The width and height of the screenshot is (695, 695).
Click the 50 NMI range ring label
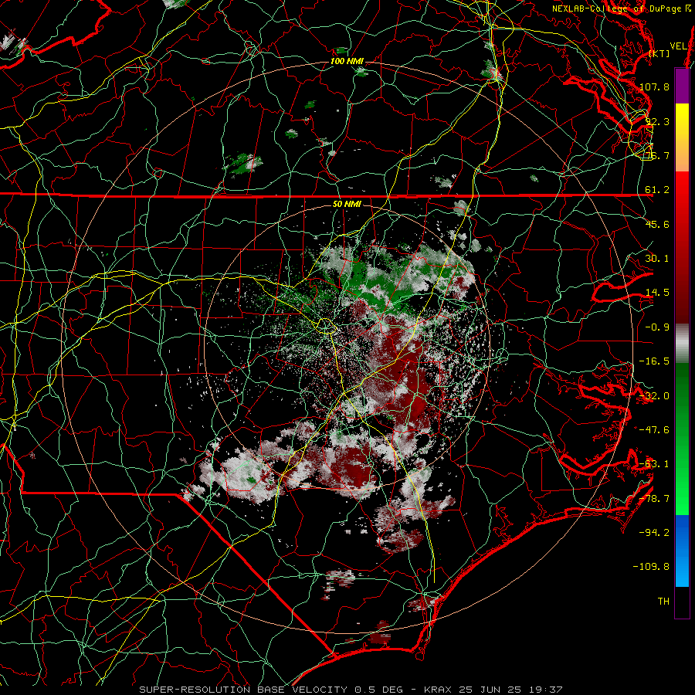point(347,205)
